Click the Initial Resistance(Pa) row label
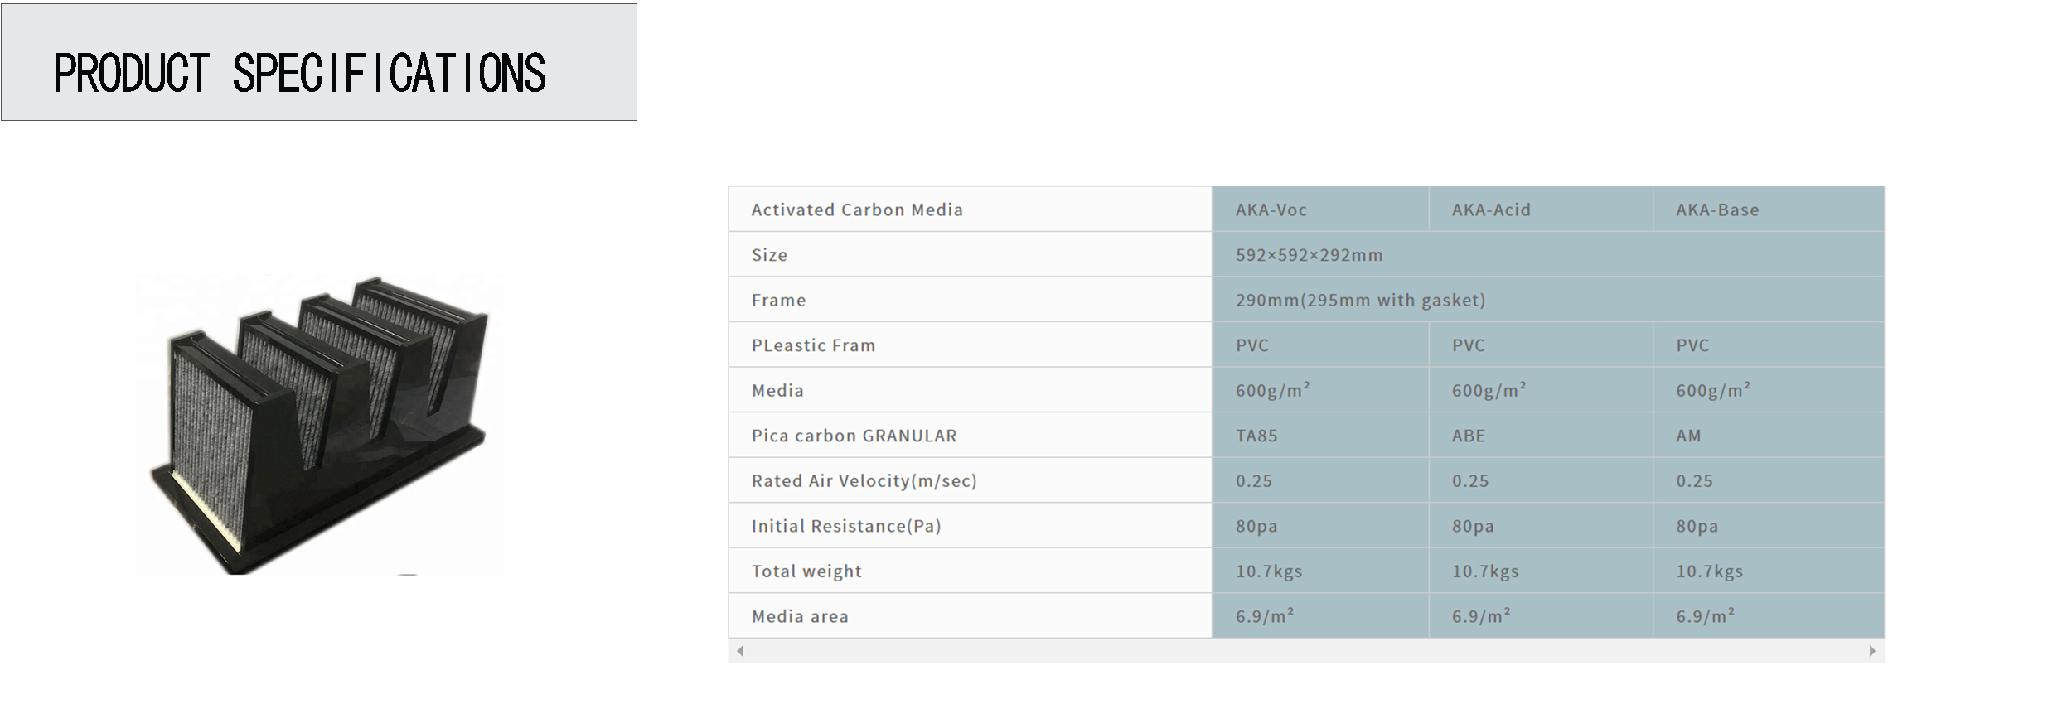Viewport: 2072px width, 723px height. coord(845,526)
